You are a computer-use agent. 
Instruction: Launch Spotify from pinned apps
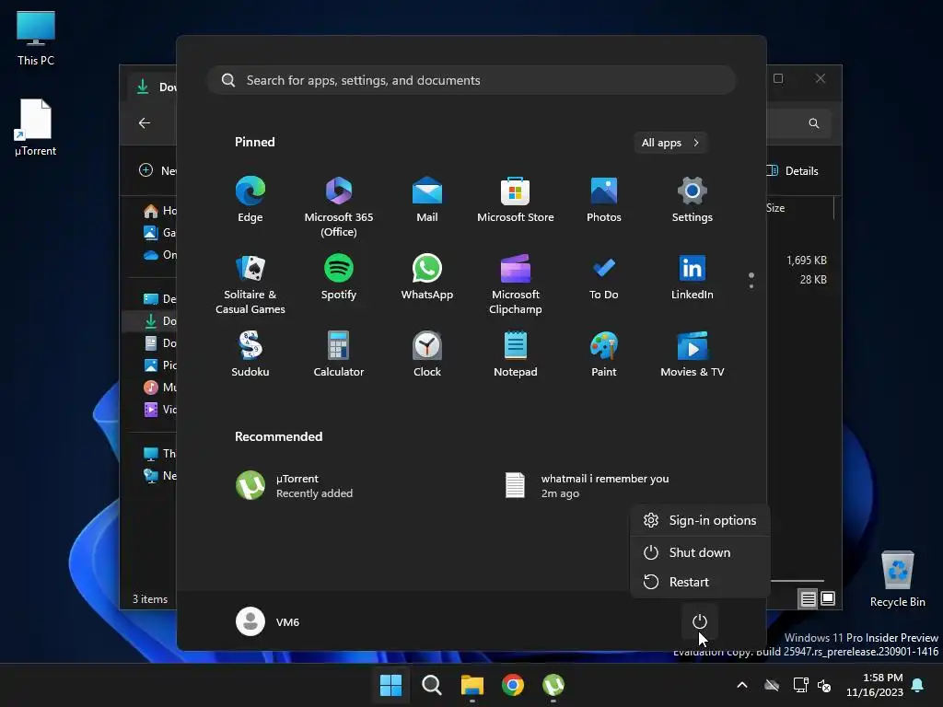339,277
